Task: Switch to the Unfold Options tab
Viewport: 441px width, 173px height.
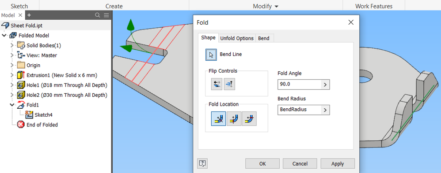Action: pos(237,38)
